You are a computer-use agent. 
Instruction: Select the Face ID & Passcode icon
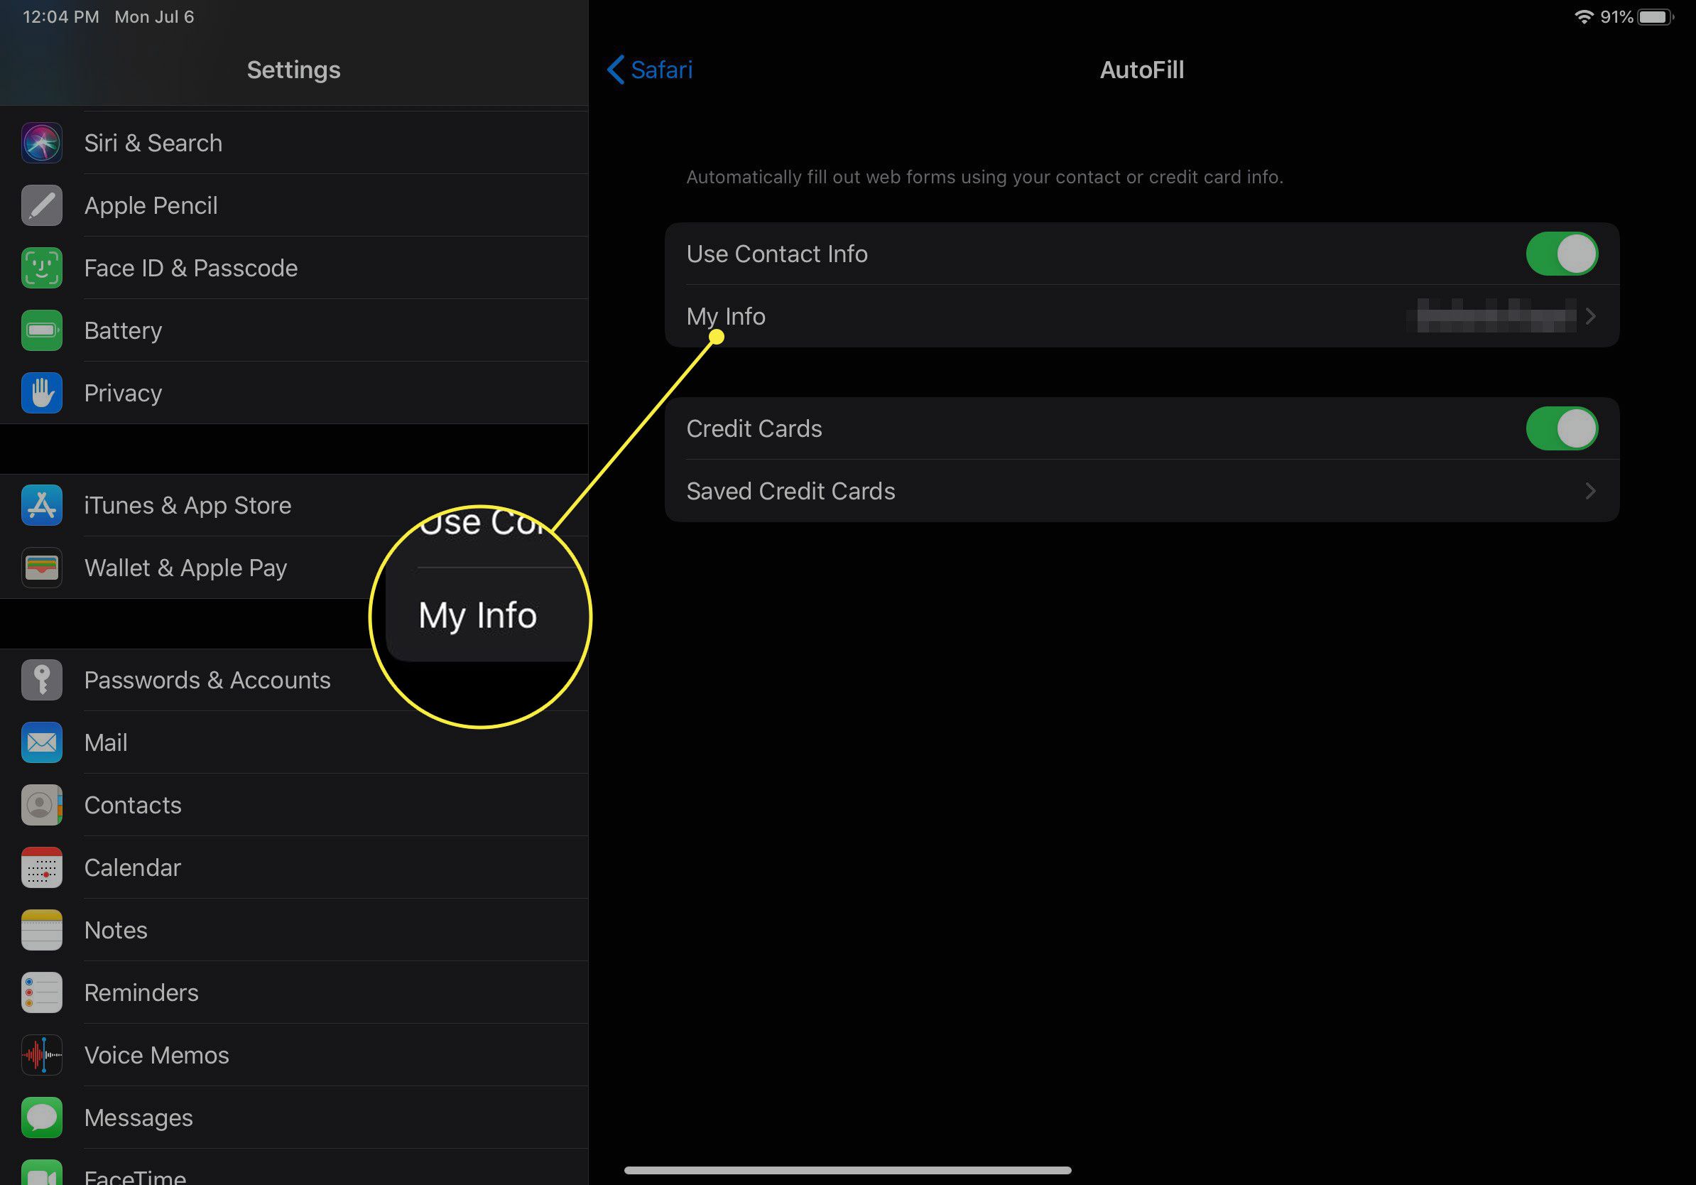[x=41, y=267]
